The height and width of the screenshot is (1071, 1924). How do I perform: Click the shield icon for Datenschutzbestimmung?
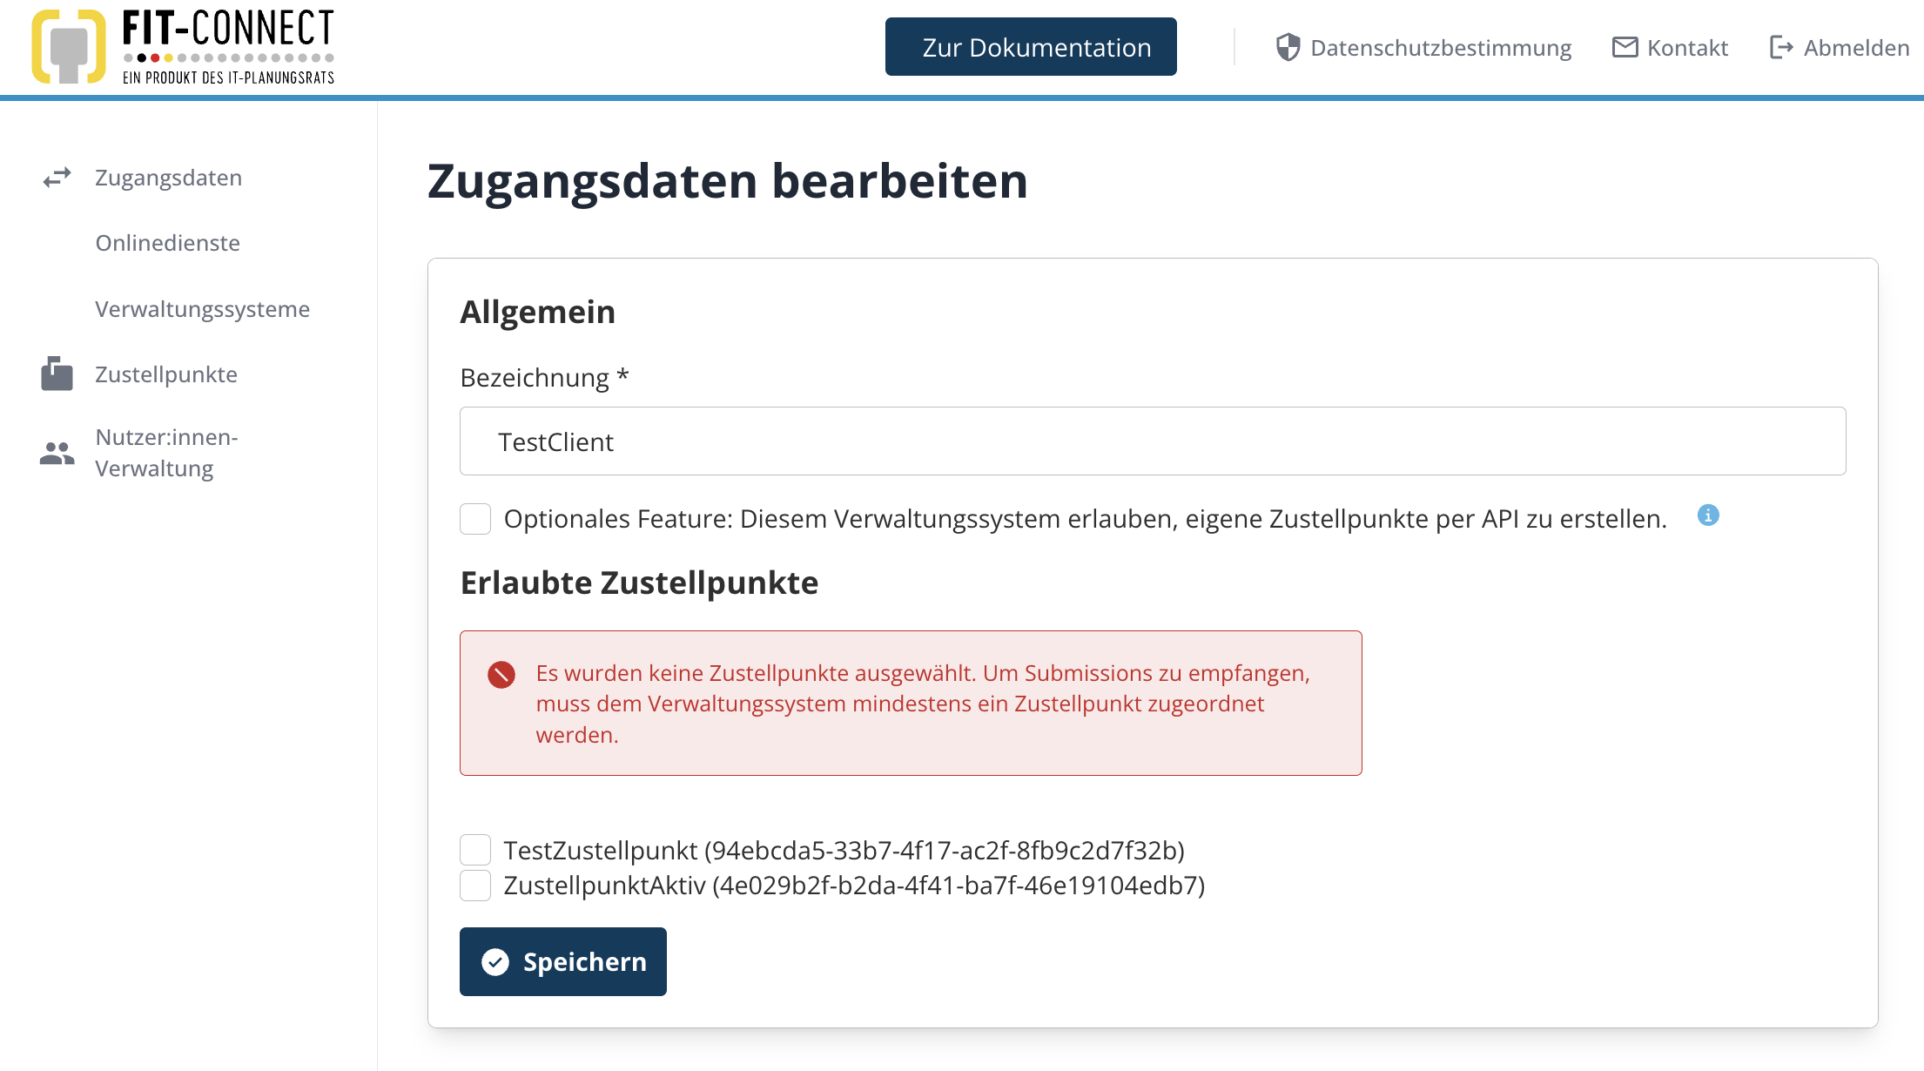[1288, 47]
